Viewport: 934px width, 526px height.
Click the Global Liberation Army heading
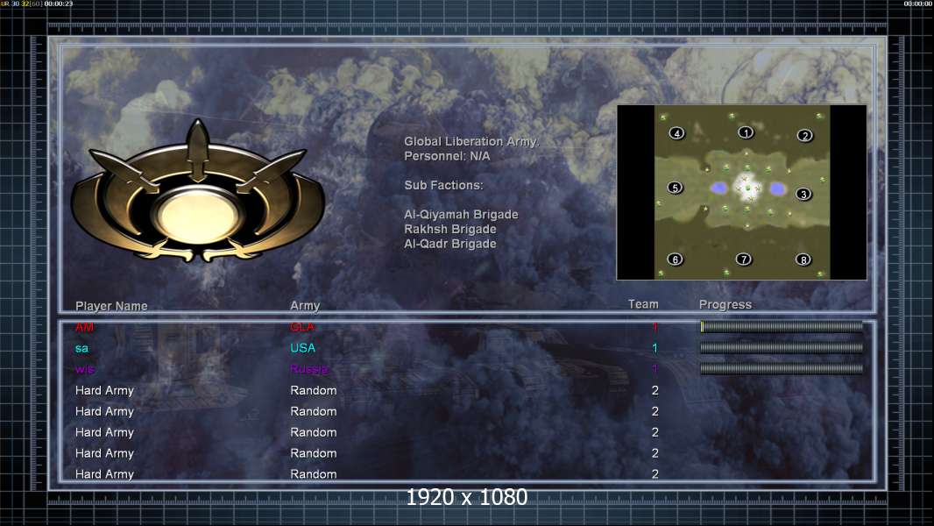click(x=471, y=141)
